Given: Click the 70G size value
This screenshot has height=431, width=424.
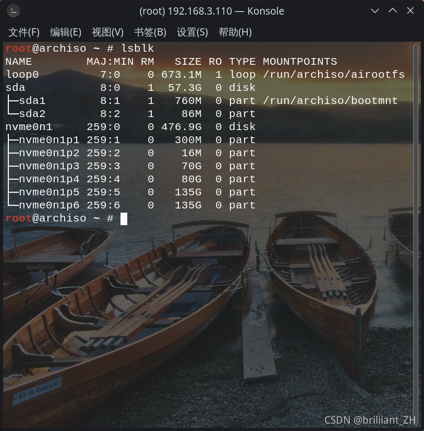Looking at the screenshot, I should [x=191, y=166].
